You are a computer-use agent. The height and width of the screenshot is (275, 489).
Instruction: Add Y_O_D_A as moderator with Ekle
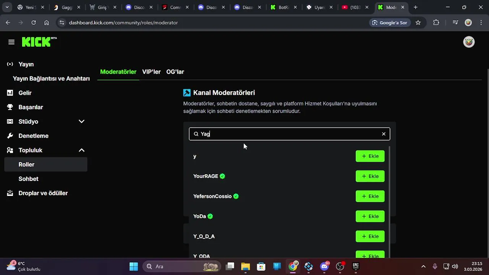[370, 236]
